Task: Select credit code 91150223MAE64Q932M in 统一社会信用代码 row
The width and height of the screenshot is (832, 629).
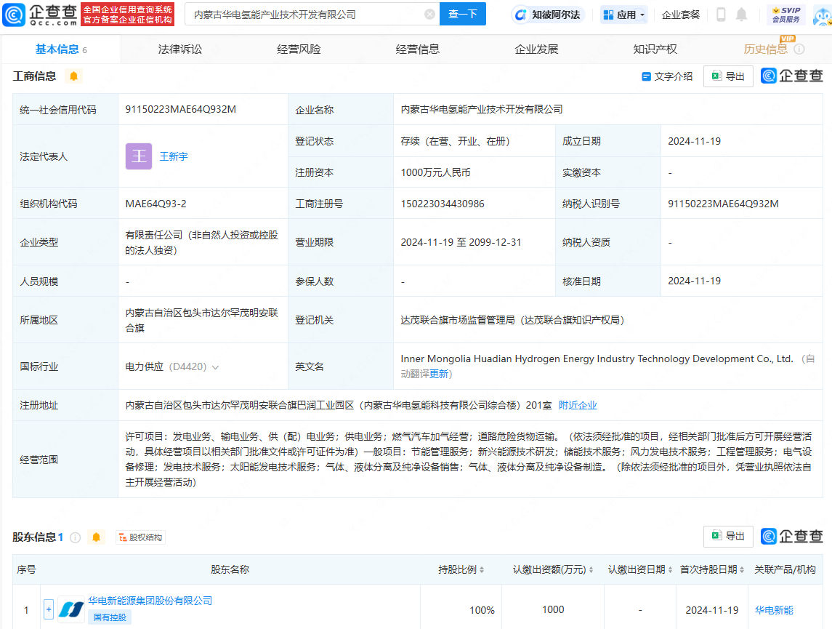Action: (180, 109)
